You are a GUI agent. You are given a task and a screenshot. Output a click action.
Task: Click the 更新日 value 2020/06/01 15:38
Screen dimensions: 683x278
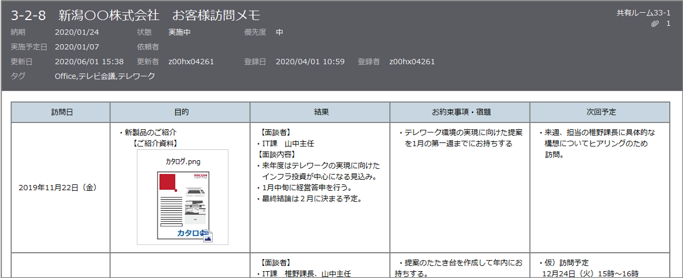click(x=89, y=61)
